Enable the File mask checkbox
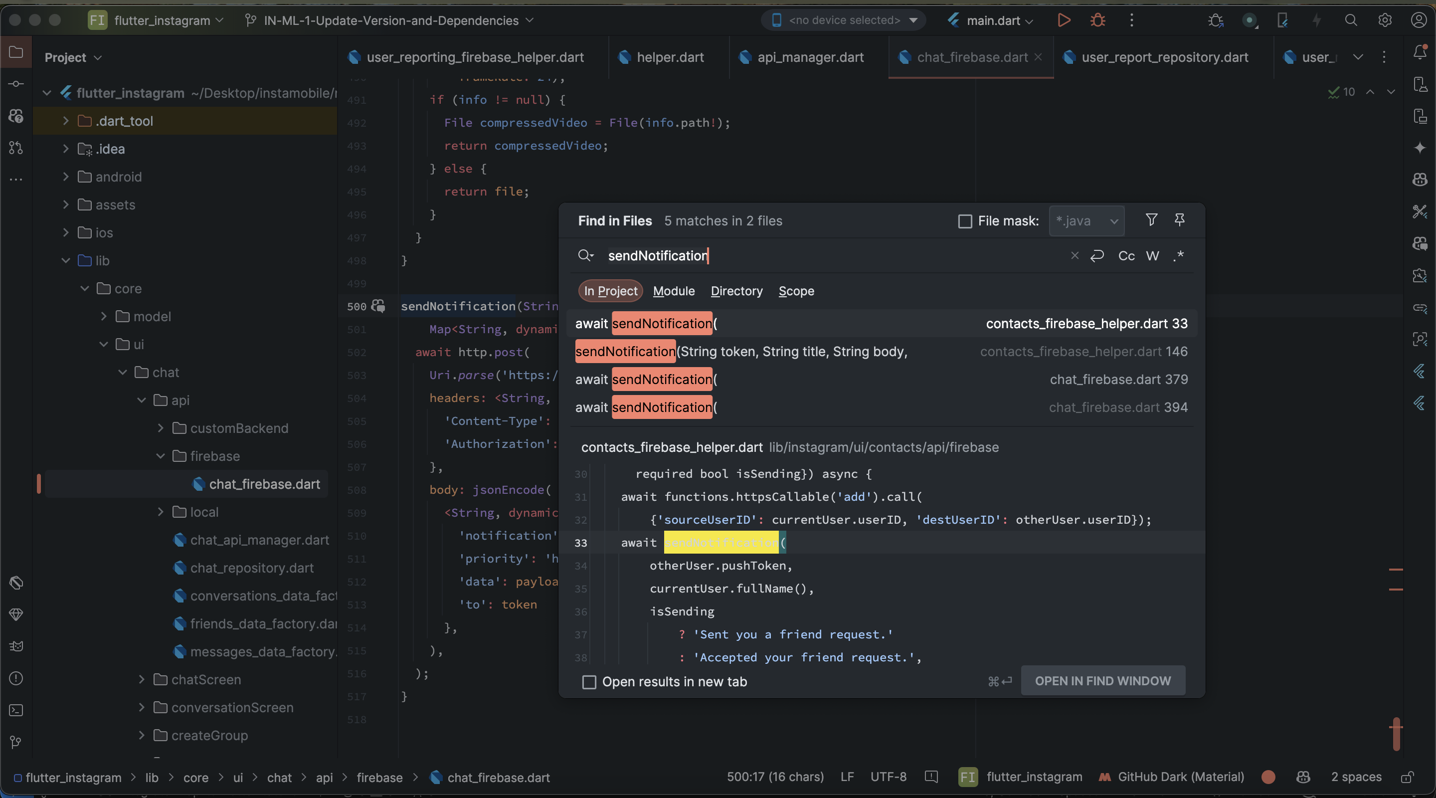The width and height of the screenshot is (1436, 798). point(965,221)
